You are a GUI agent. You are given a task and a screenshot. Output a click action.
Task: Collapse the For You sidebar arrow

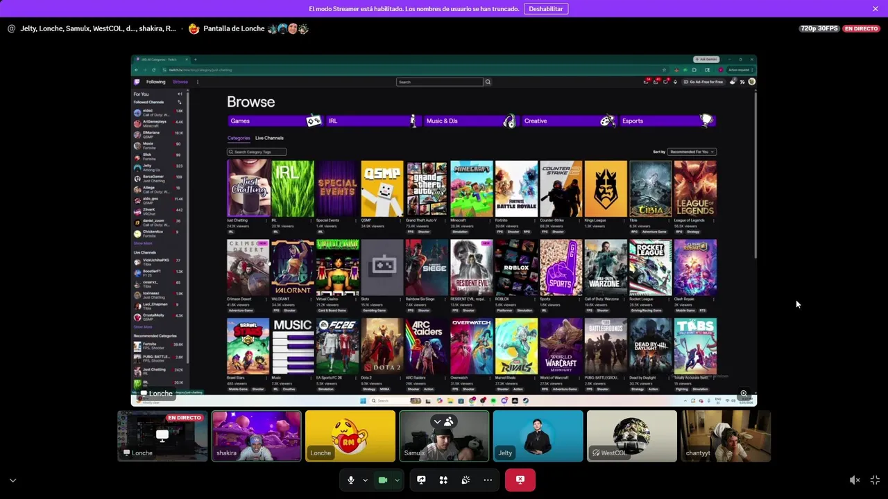(x=180, y=94)
